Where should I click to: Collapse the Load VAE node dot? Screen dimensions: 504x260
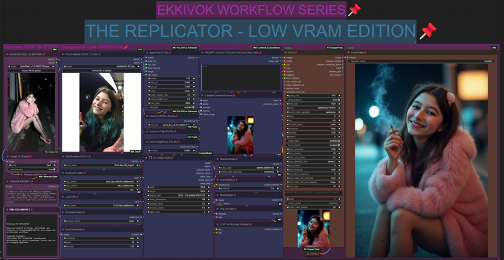coord(62,196)
